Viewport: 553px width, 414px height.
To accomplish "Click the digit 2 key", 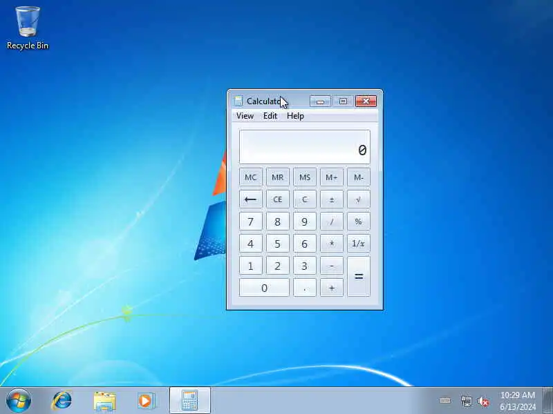I will pos(278,266).
